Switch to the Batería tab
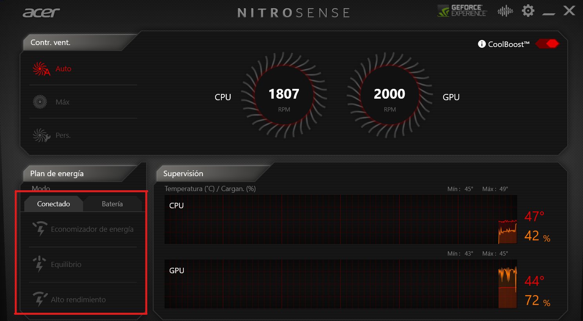The height and width of the screenshot is (321, 583). 112,204
